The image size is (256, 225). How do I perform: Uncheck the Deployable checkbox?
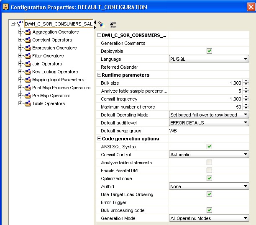(x=209, y=51)
